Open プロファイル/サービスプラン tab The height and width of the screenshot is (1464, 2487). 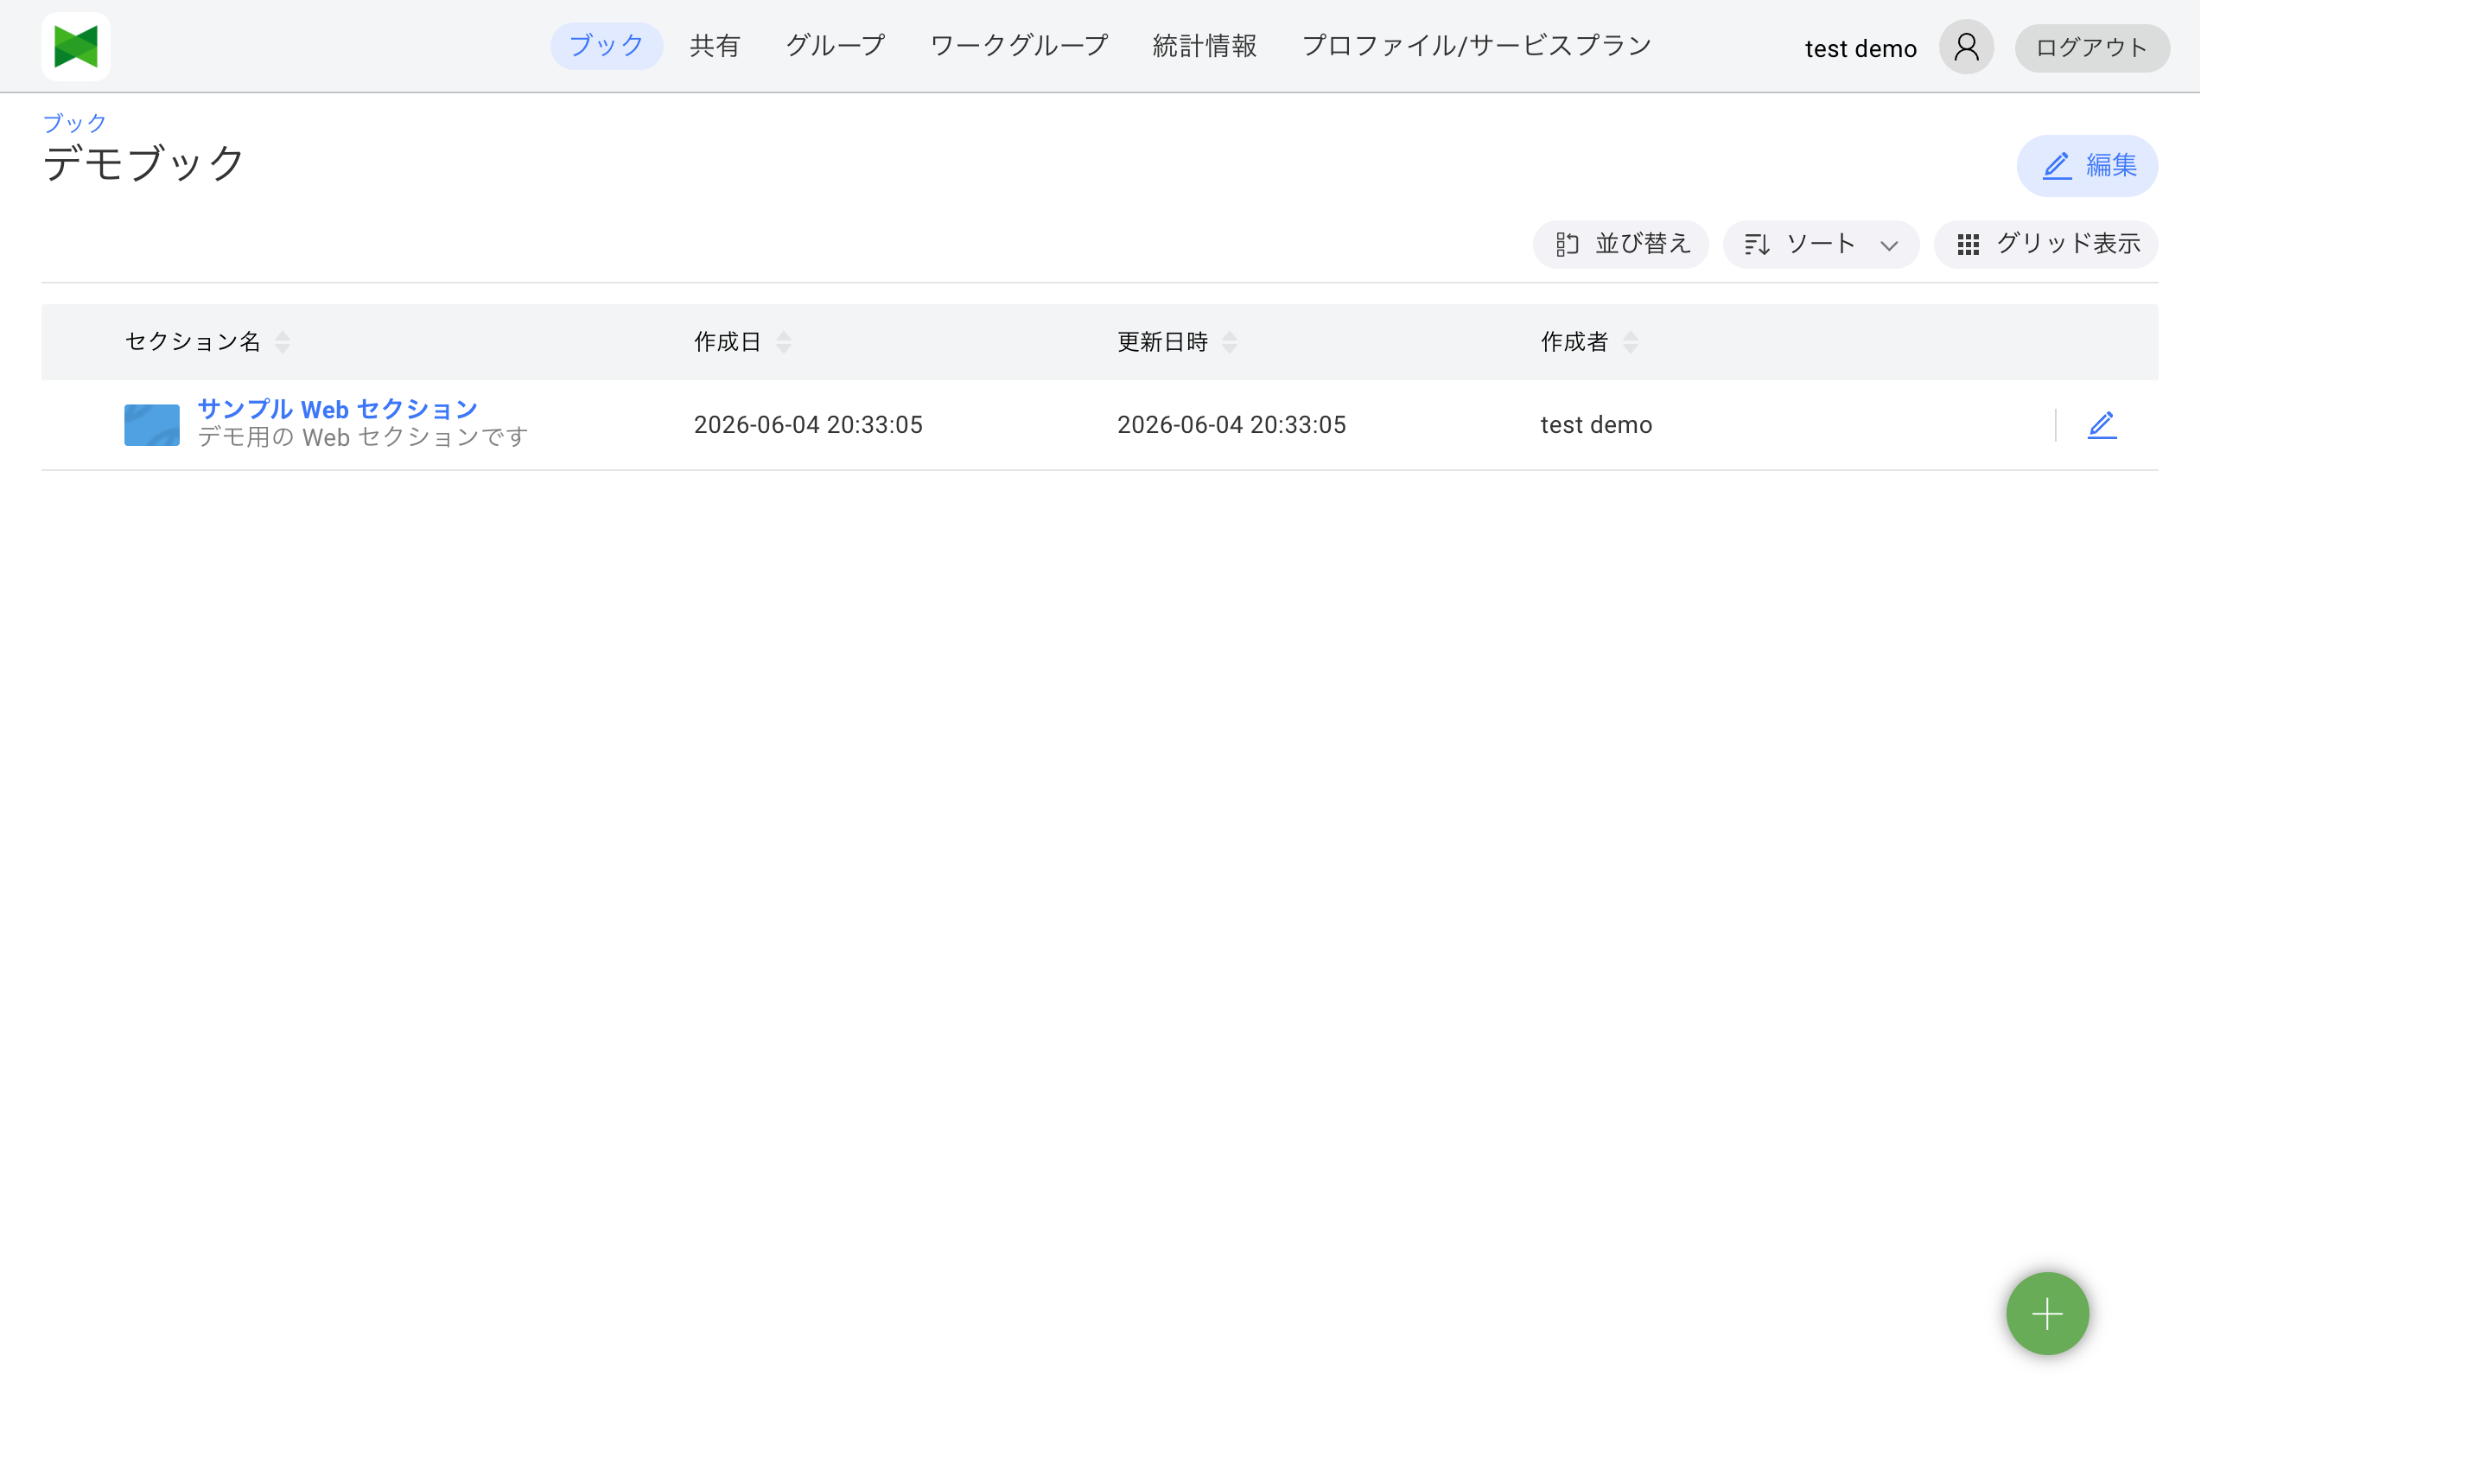coord(1478,46)
